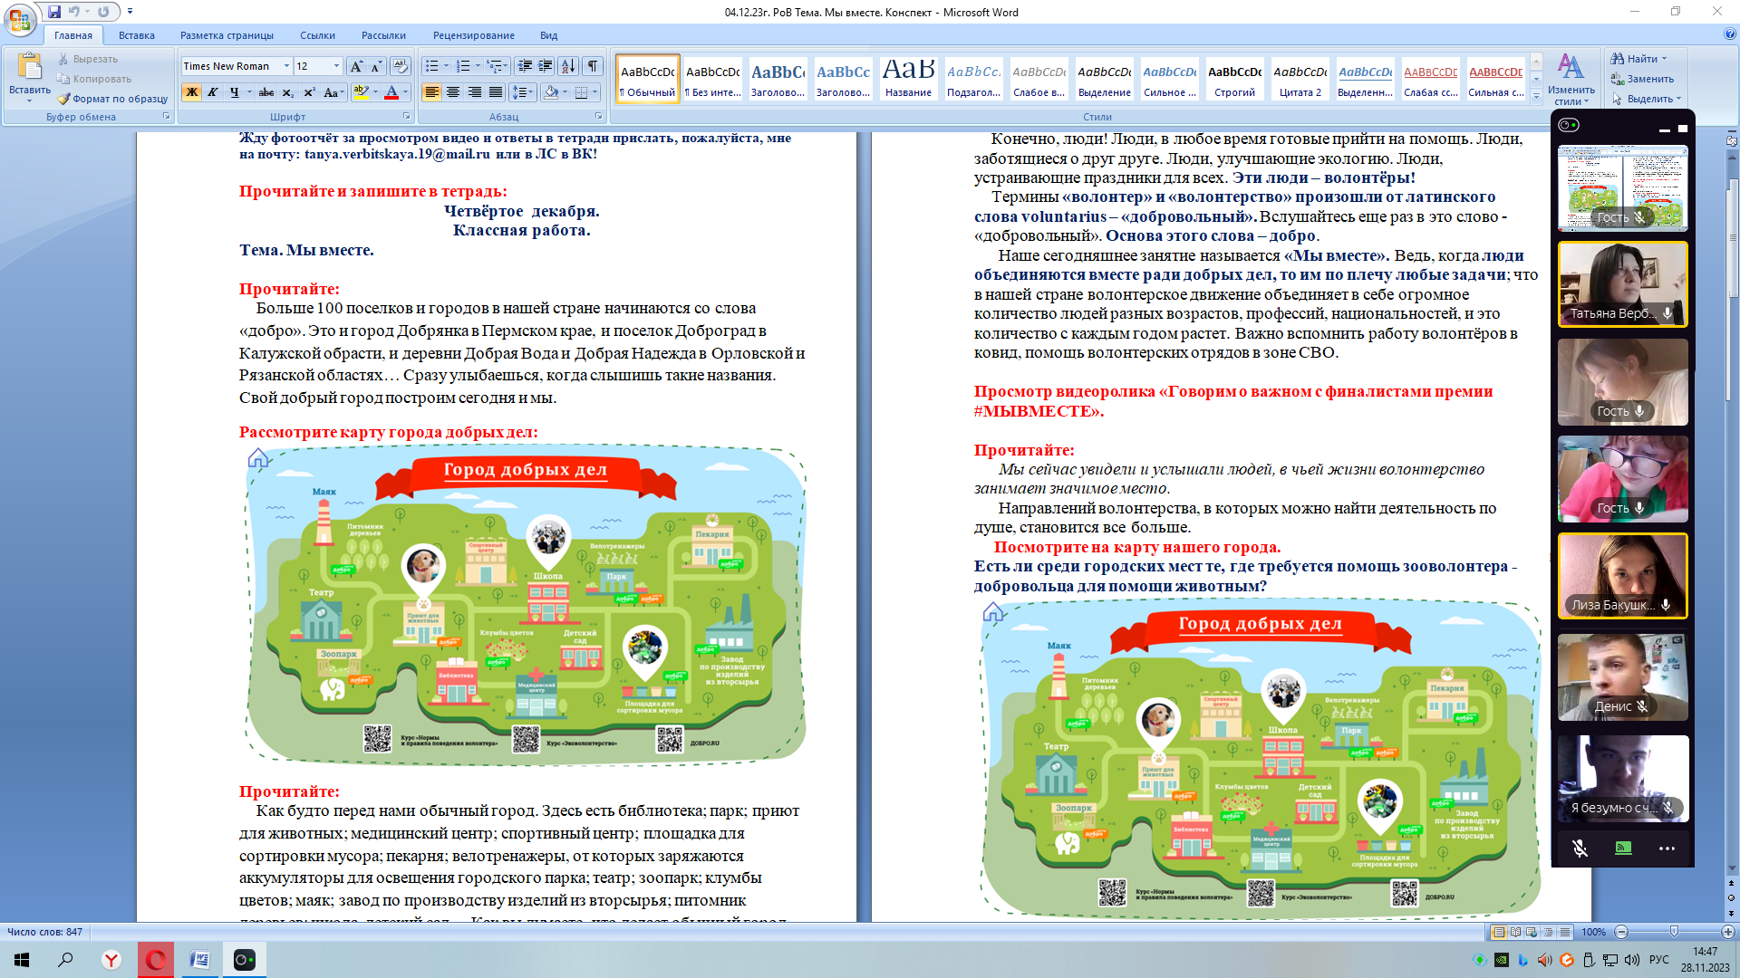This screenshot has height=978, width=1740.
Task: Open the Разметка страницы tab
Action: point(227,35)
